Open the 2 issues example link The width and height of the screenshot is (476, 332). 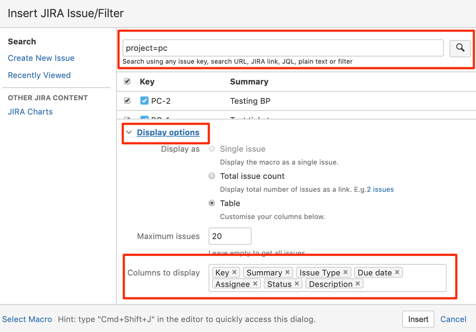(x=380, y=189)
